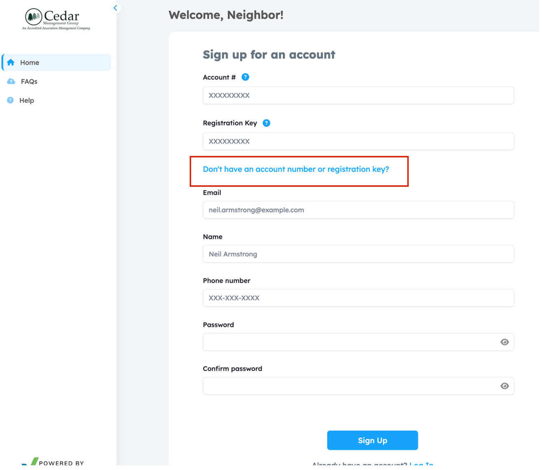Select the Home navigation entry

click(x=30, y=62)
